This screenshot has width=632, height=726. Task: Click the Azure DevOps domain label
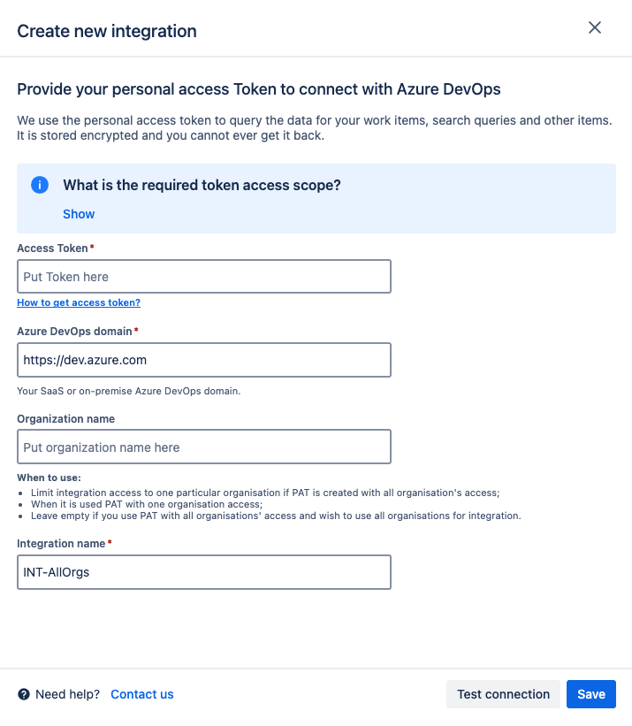coord(75,331)
